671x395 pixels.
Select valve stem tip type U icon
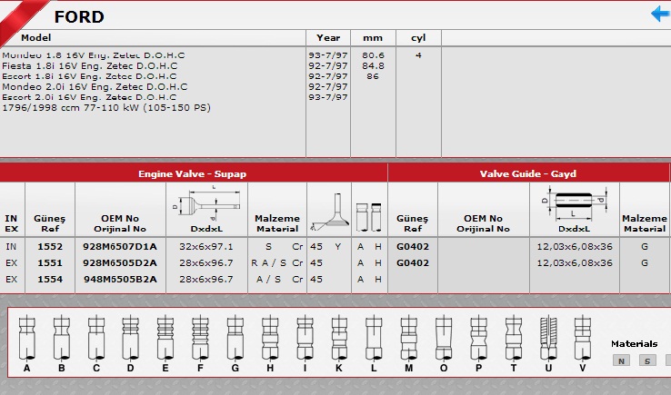[548, 339]
